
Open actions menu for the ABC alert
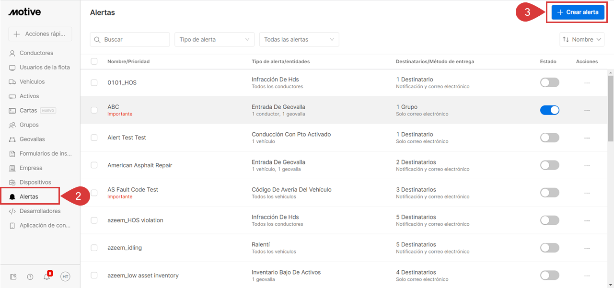point(587,110)
